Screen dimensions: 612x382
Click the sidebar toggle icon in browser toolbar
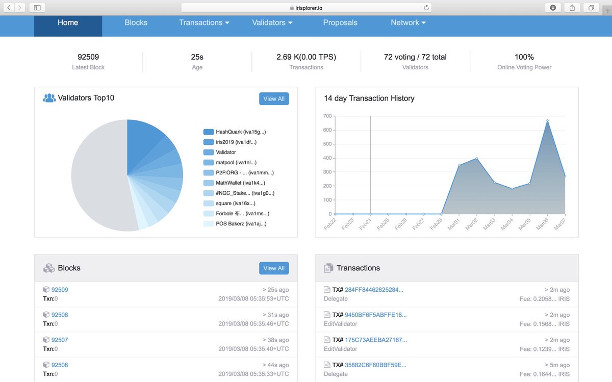[x=37, y=8]
